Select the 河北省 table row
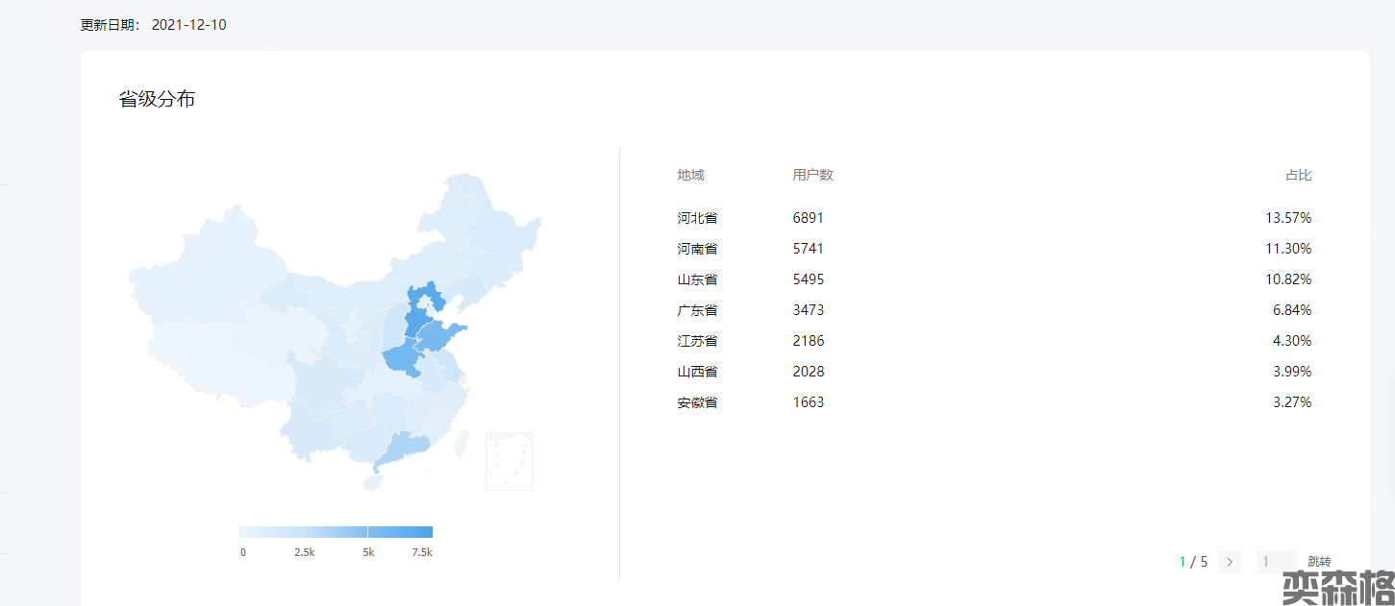The width and height of the screenshot is (1395, 606). tap(993, 218)
